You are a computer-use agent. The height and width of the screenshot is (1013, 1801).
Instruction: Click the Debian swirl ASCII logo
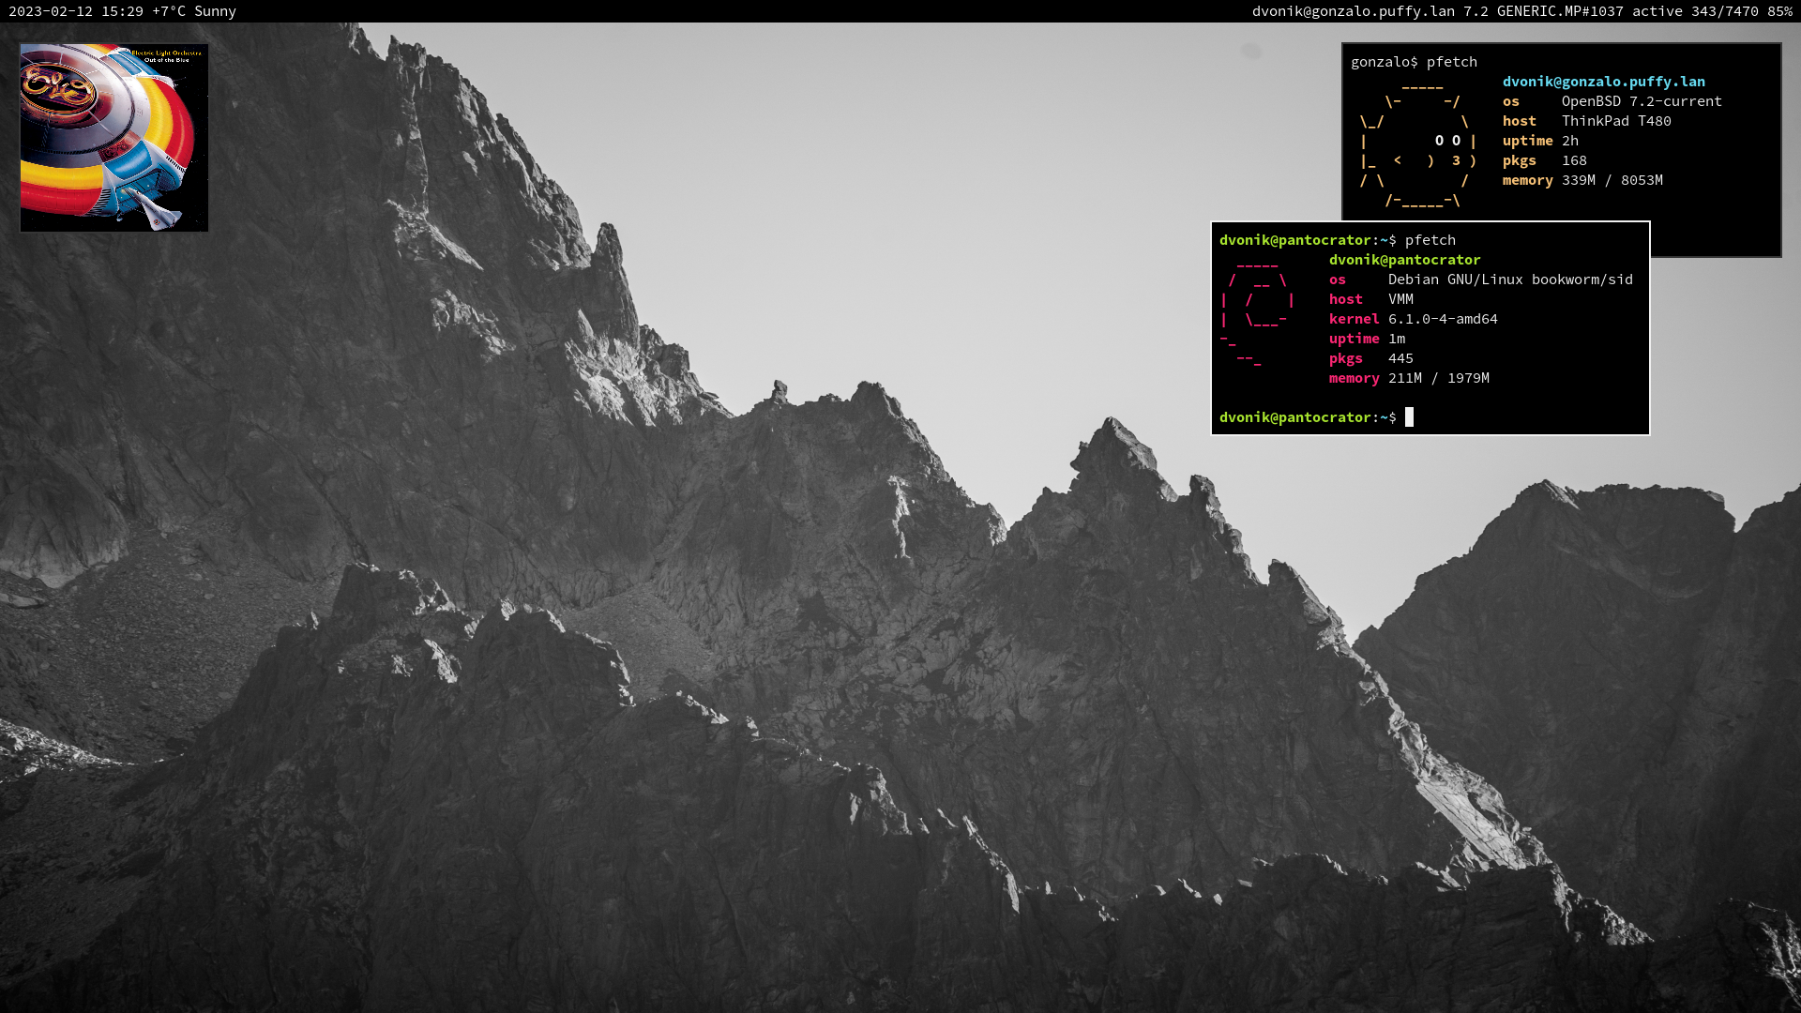1257,310
